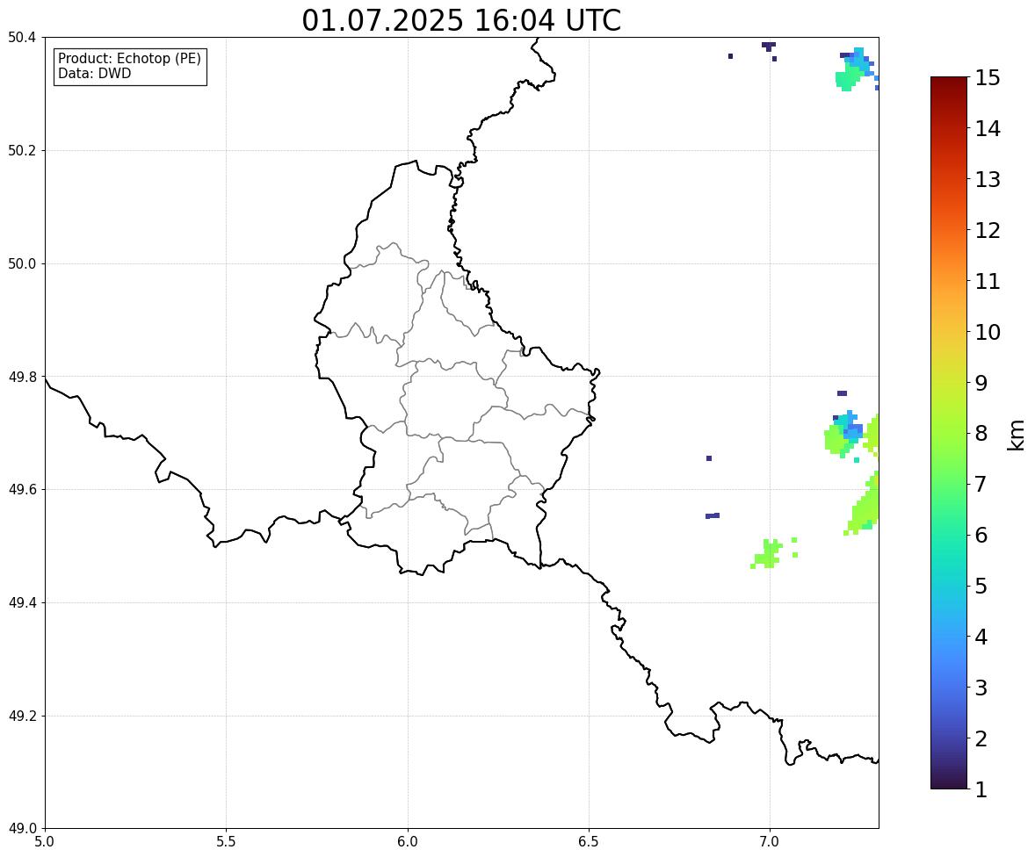
Task: Click the colorbar tick label "13"
Action: (988, 179)
